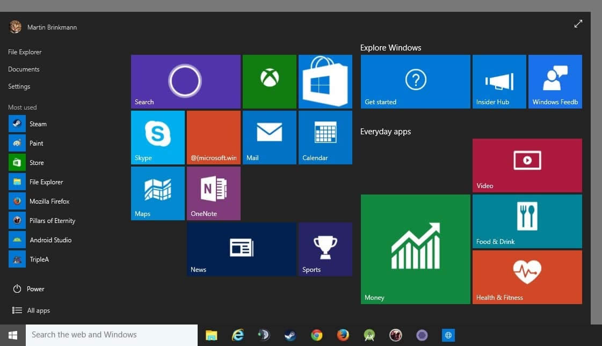The width and height of the screenshot is (602, 346).
Task: Open Settings from the sidebar
Action: (19, 86)
